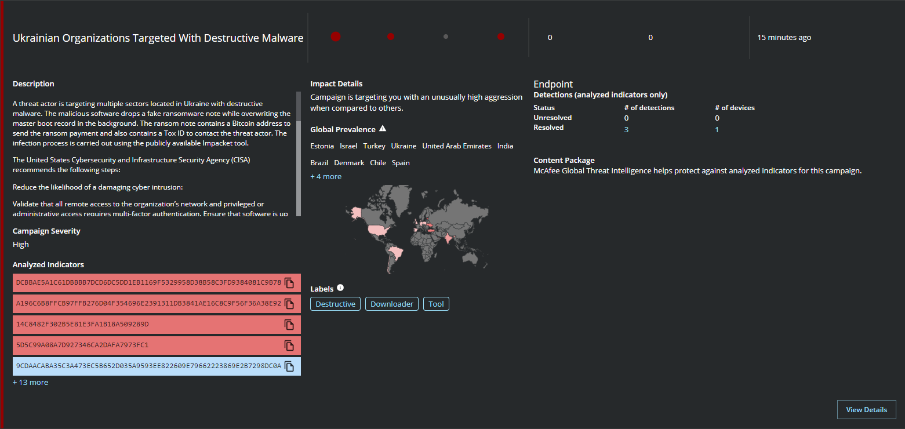Copy the 5D5C99A08A7D hash indicator

(289, 346)
